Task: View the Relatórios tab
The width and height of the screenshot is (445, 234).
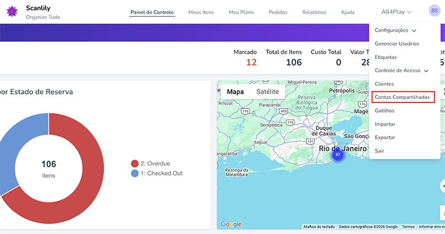Action: [314, 12]
